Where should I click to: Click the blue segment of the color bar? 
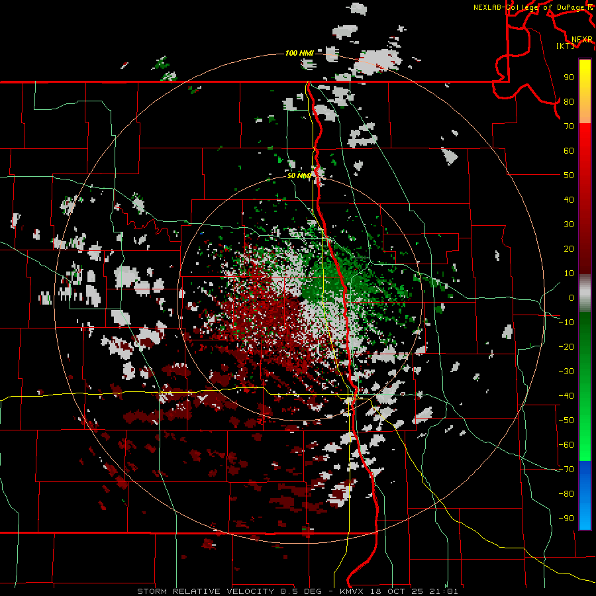tap(585, 495)
